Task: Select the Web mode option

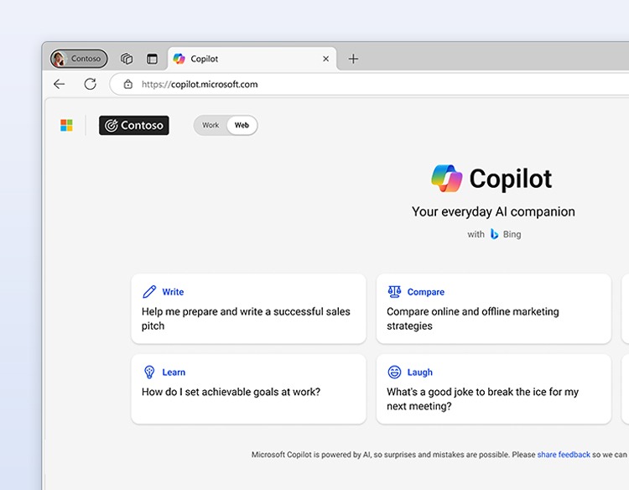Action: [x=242, y=126]
